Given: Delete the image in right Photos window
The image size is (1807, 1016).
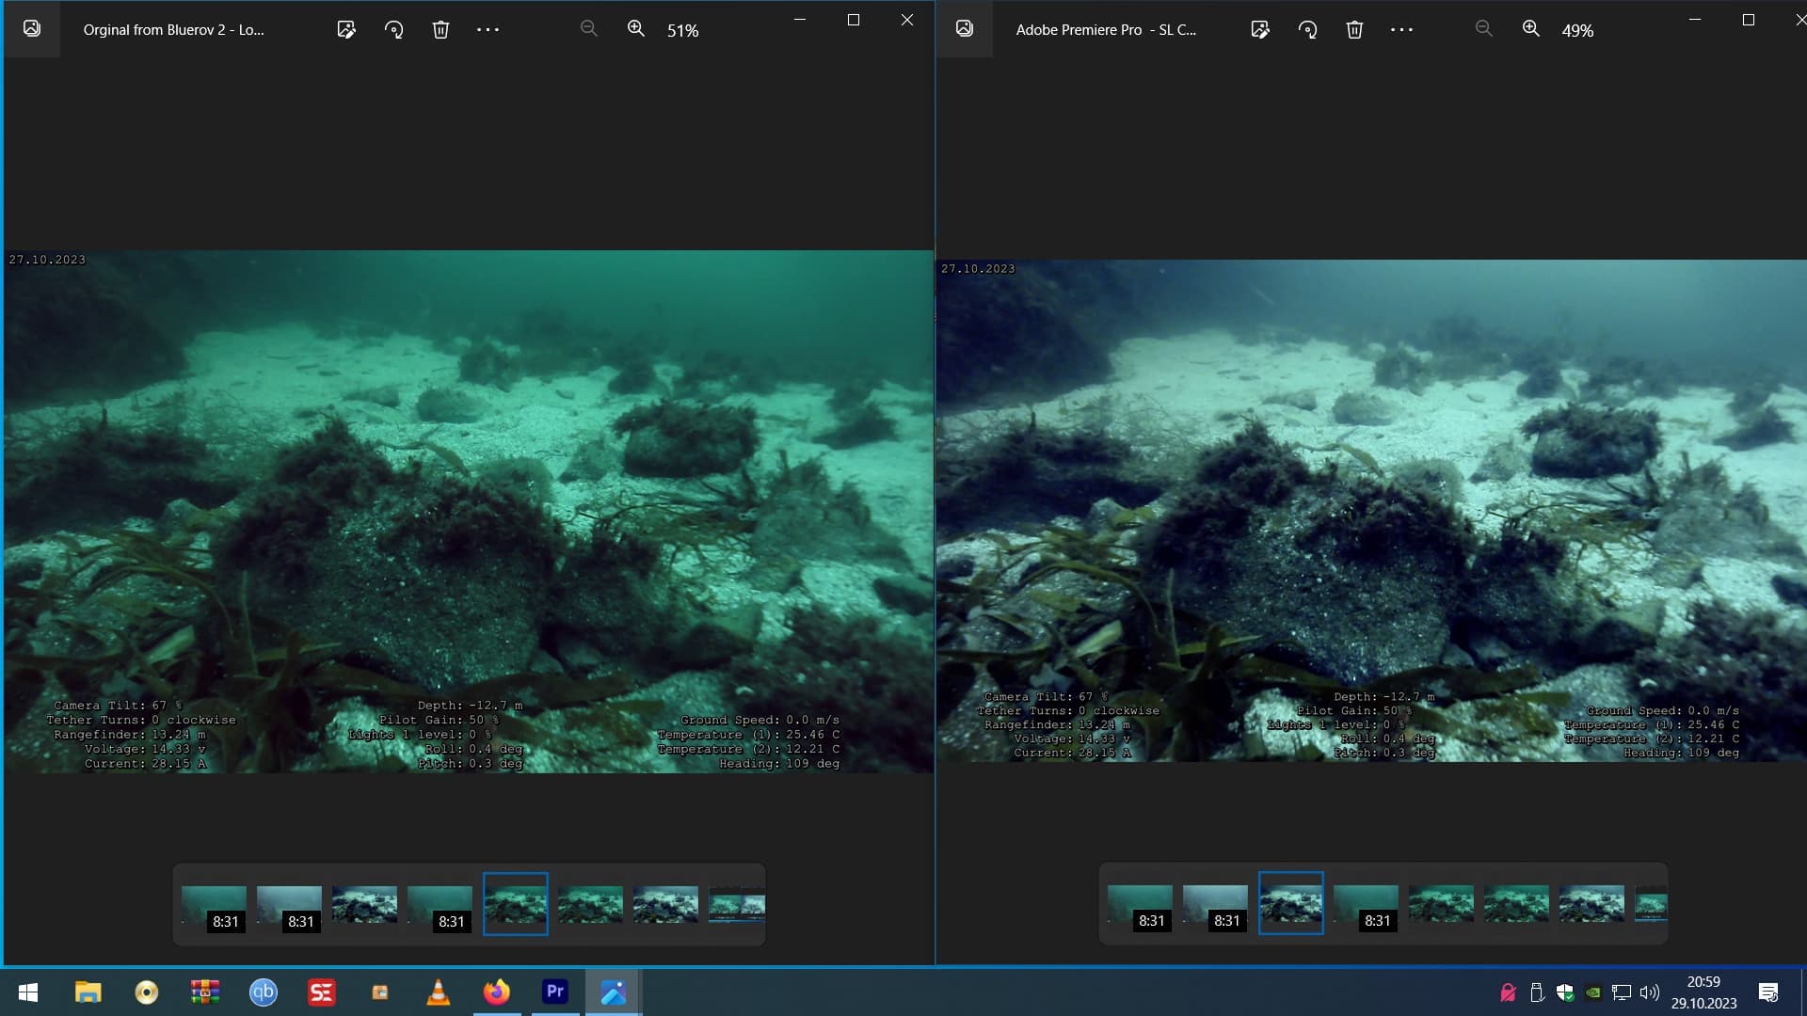Looking at the screenshot, I should pyautogui.click(x=1354, y=29).
